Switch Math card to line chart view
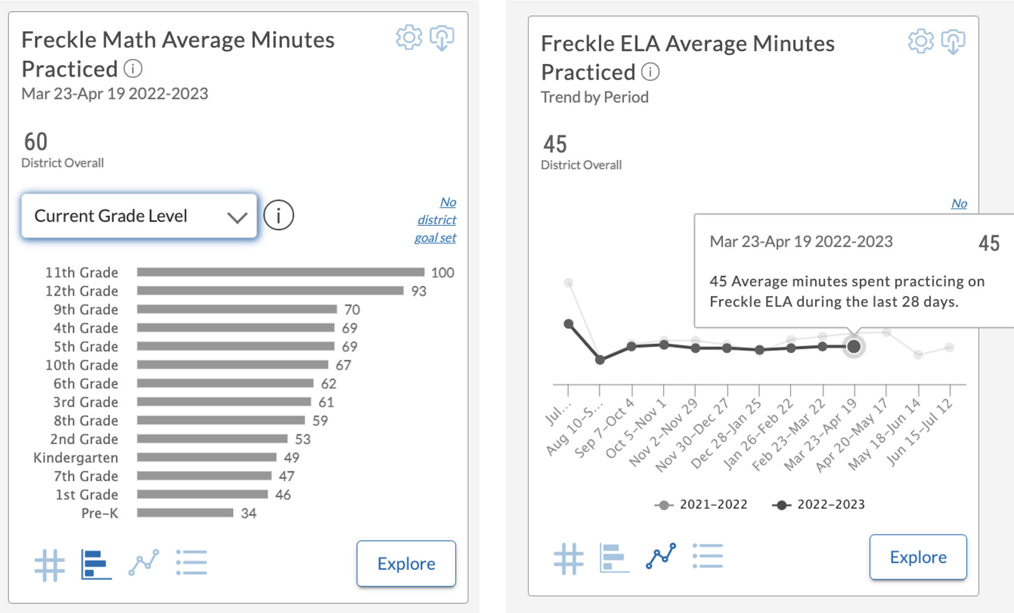Screen dimensions: 1014x613 (143, 562)
